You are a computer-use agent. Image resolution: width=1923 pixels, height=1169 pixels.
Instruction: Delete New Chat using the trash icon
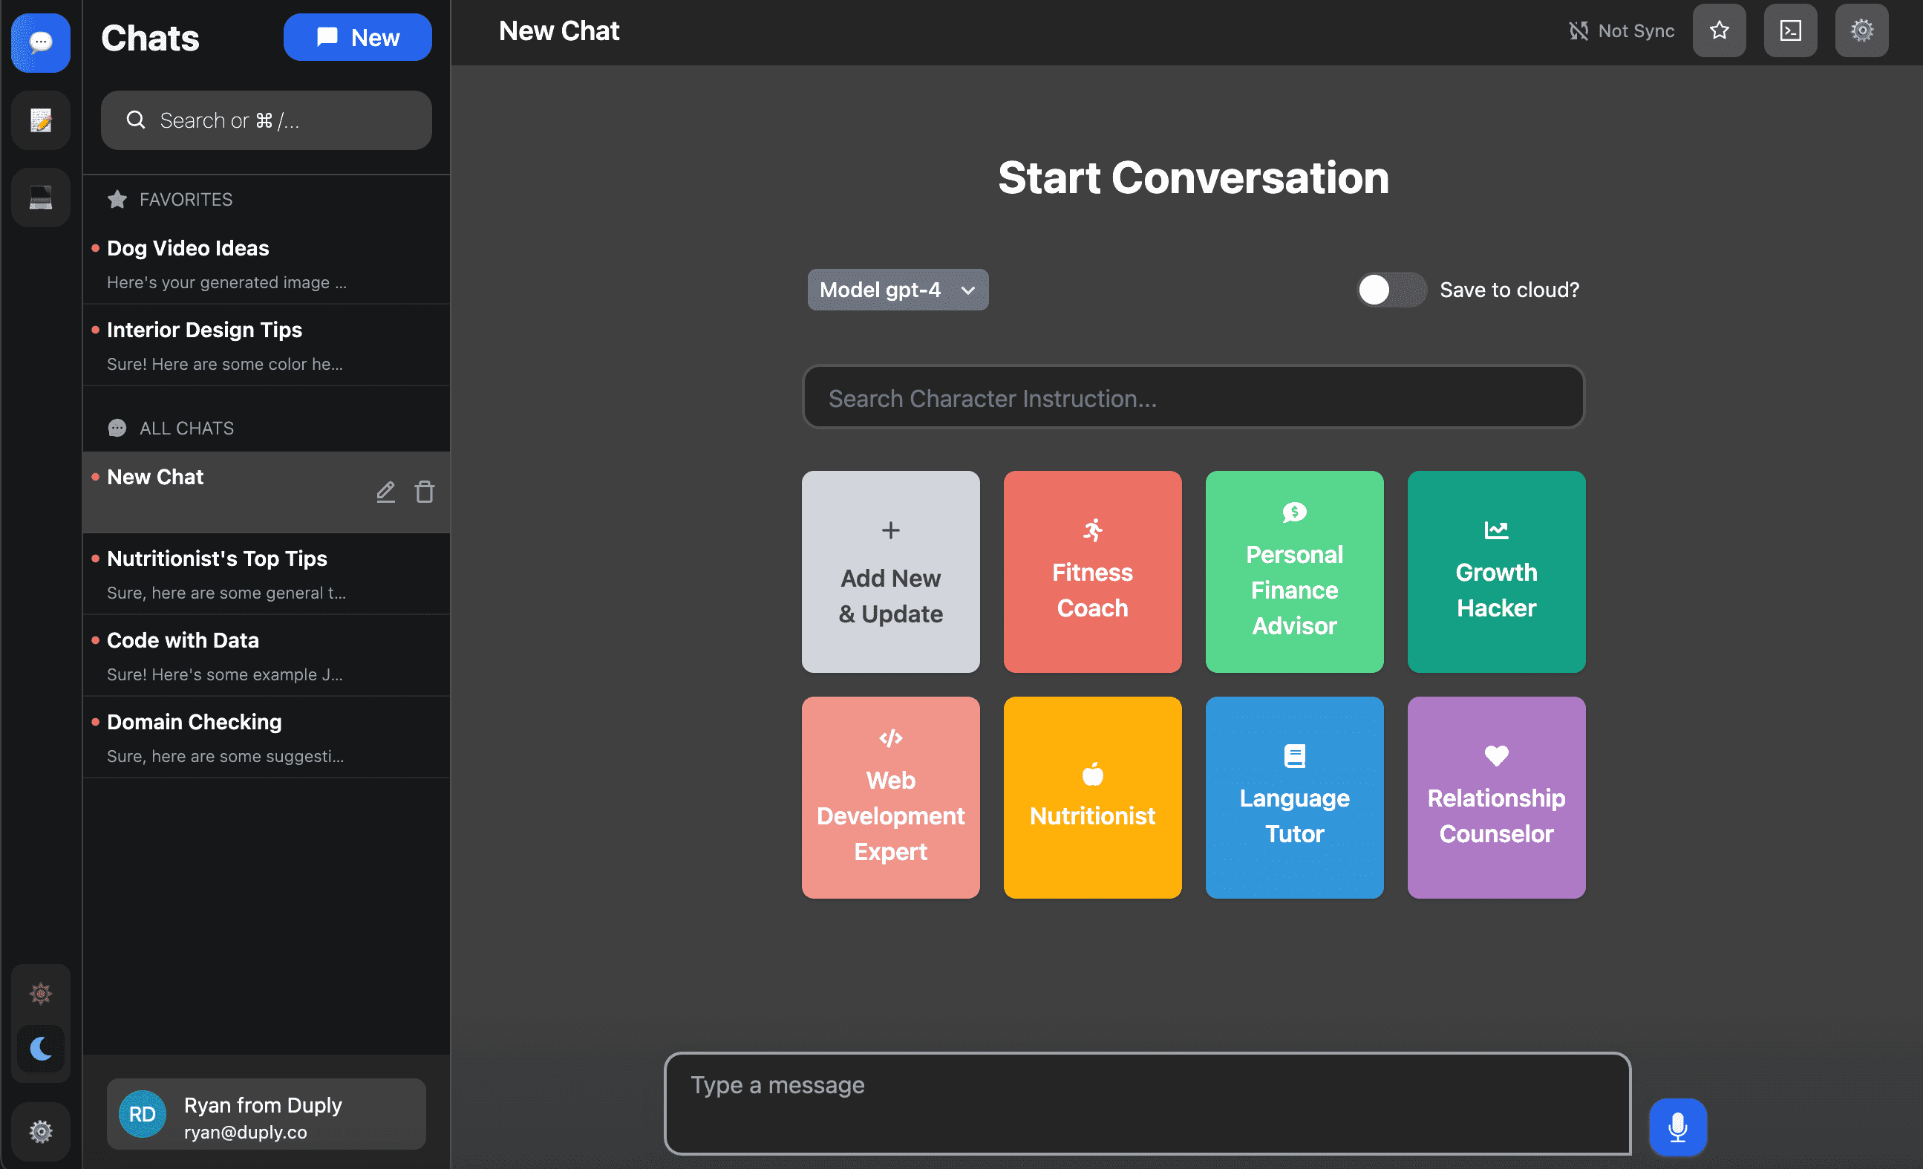[424, 492]
